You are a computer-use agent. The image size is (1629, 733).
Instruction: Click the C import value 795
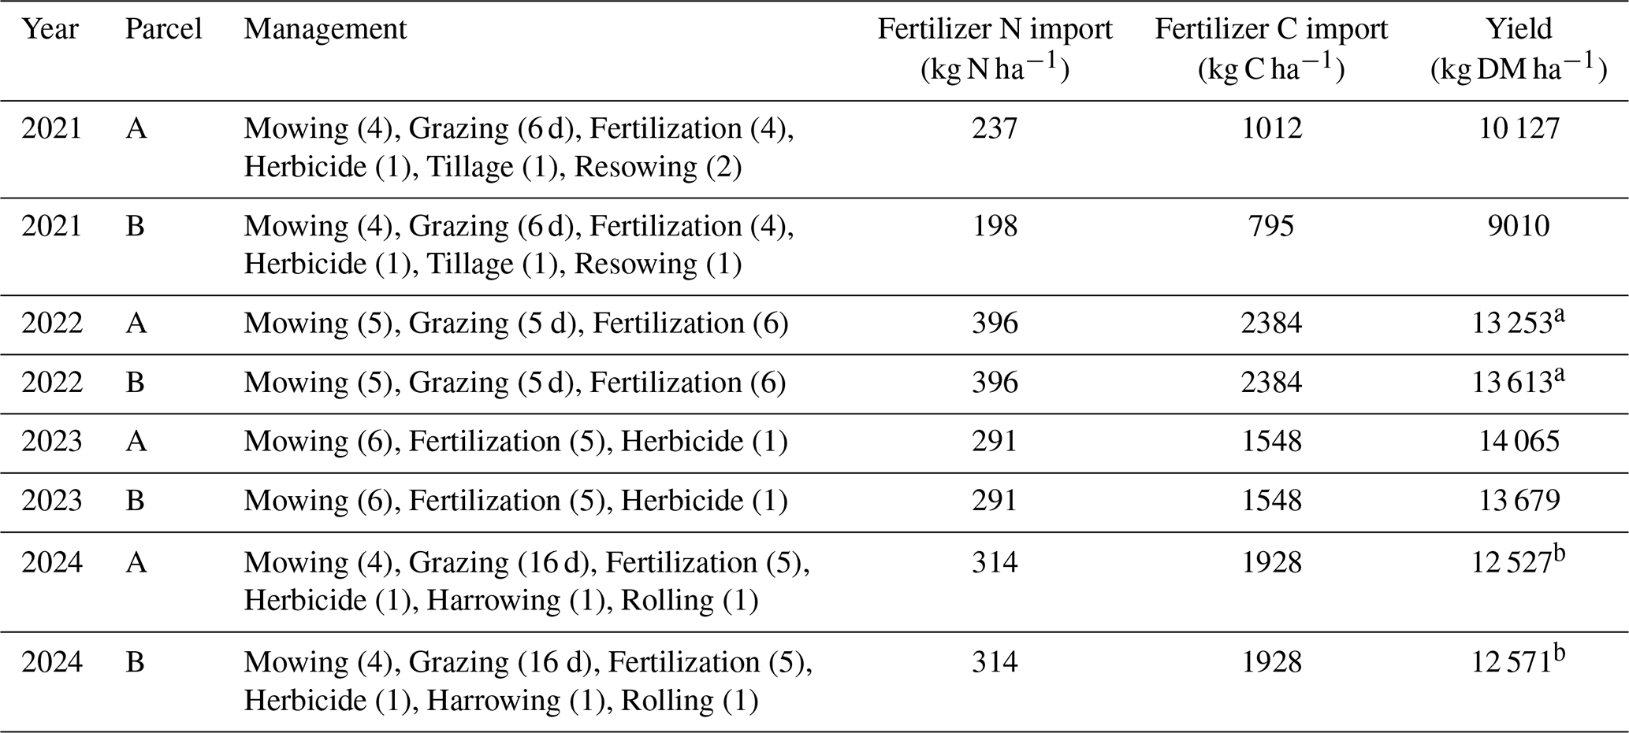pos(1271,227)
